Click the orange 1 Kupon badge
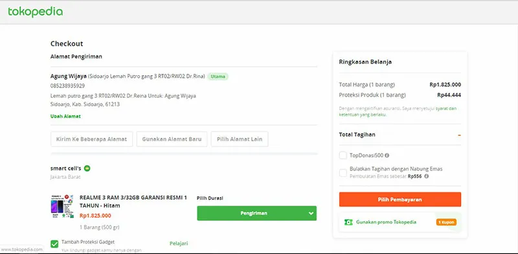The height and width of the screenshot is (254, 518). [446, 222]
